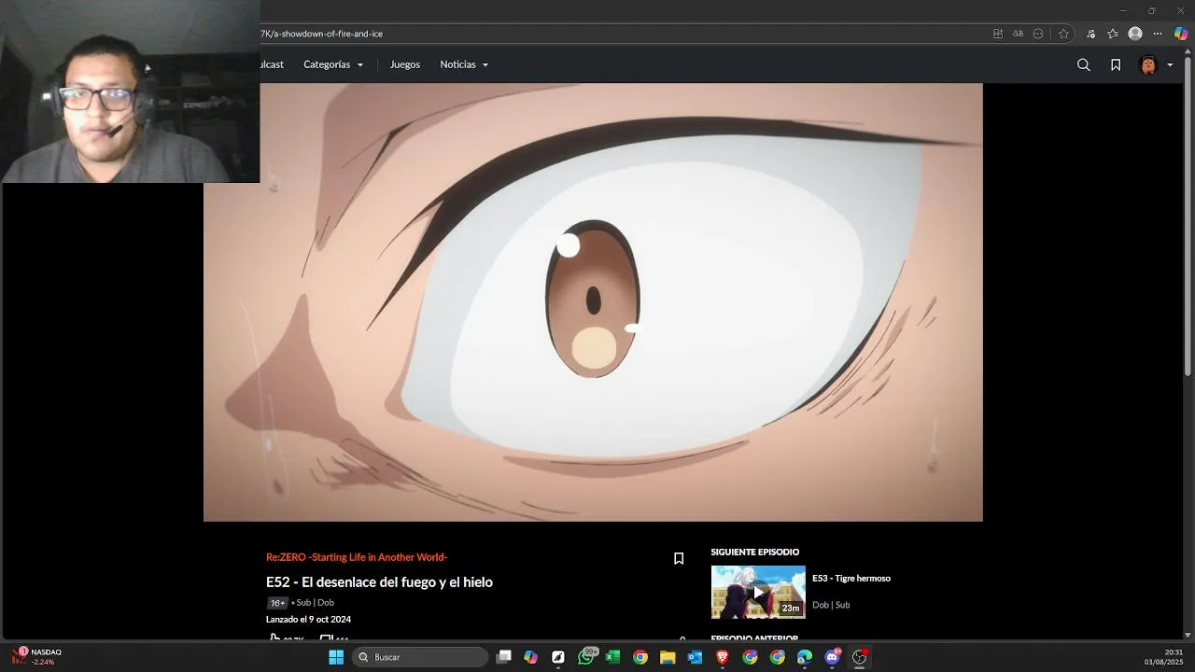
Task: Open the NASDAQ stock widget
Action: tap(36, 656)
